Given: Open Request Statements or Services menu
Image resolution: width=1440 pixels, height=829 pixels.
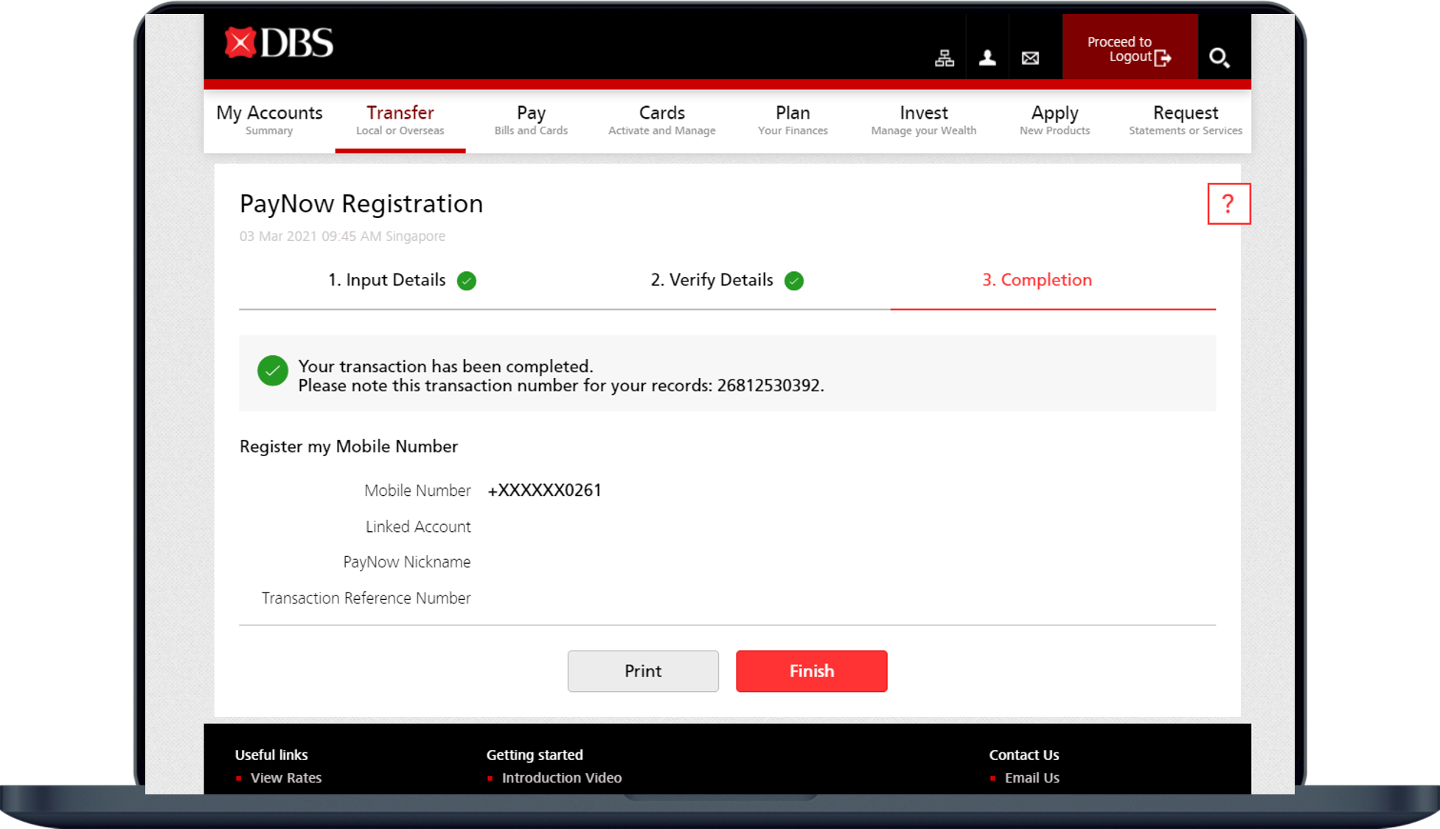Looking at the screenshot, I should 1186,120.
